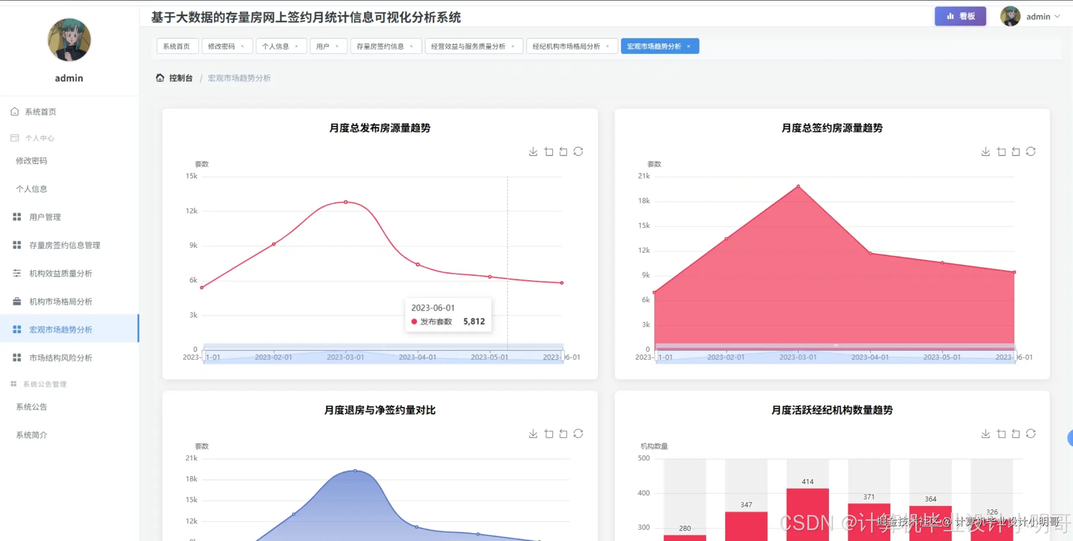This screenshot has height=541, width=1073.
Task: Download the 月度退房与净签约量对比 chart image
Action: 533,434
